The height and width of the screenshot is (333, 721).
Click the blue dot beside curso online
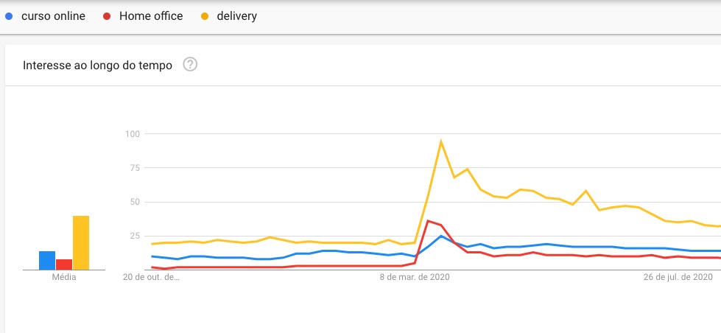click(8, 16)
